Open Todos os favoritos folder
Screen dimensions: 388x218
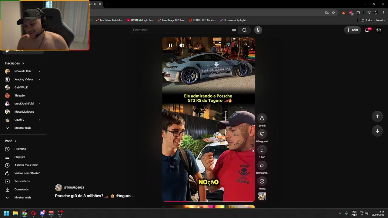pos(373,20)
